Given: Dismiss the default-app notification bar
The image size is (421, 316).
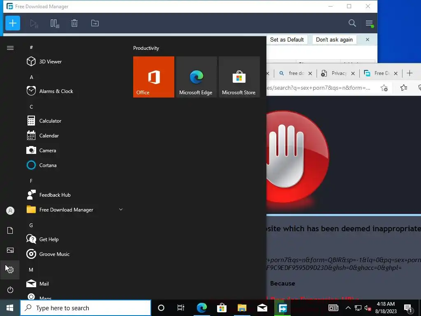Looking at the screenshot, I should point(367,40).
